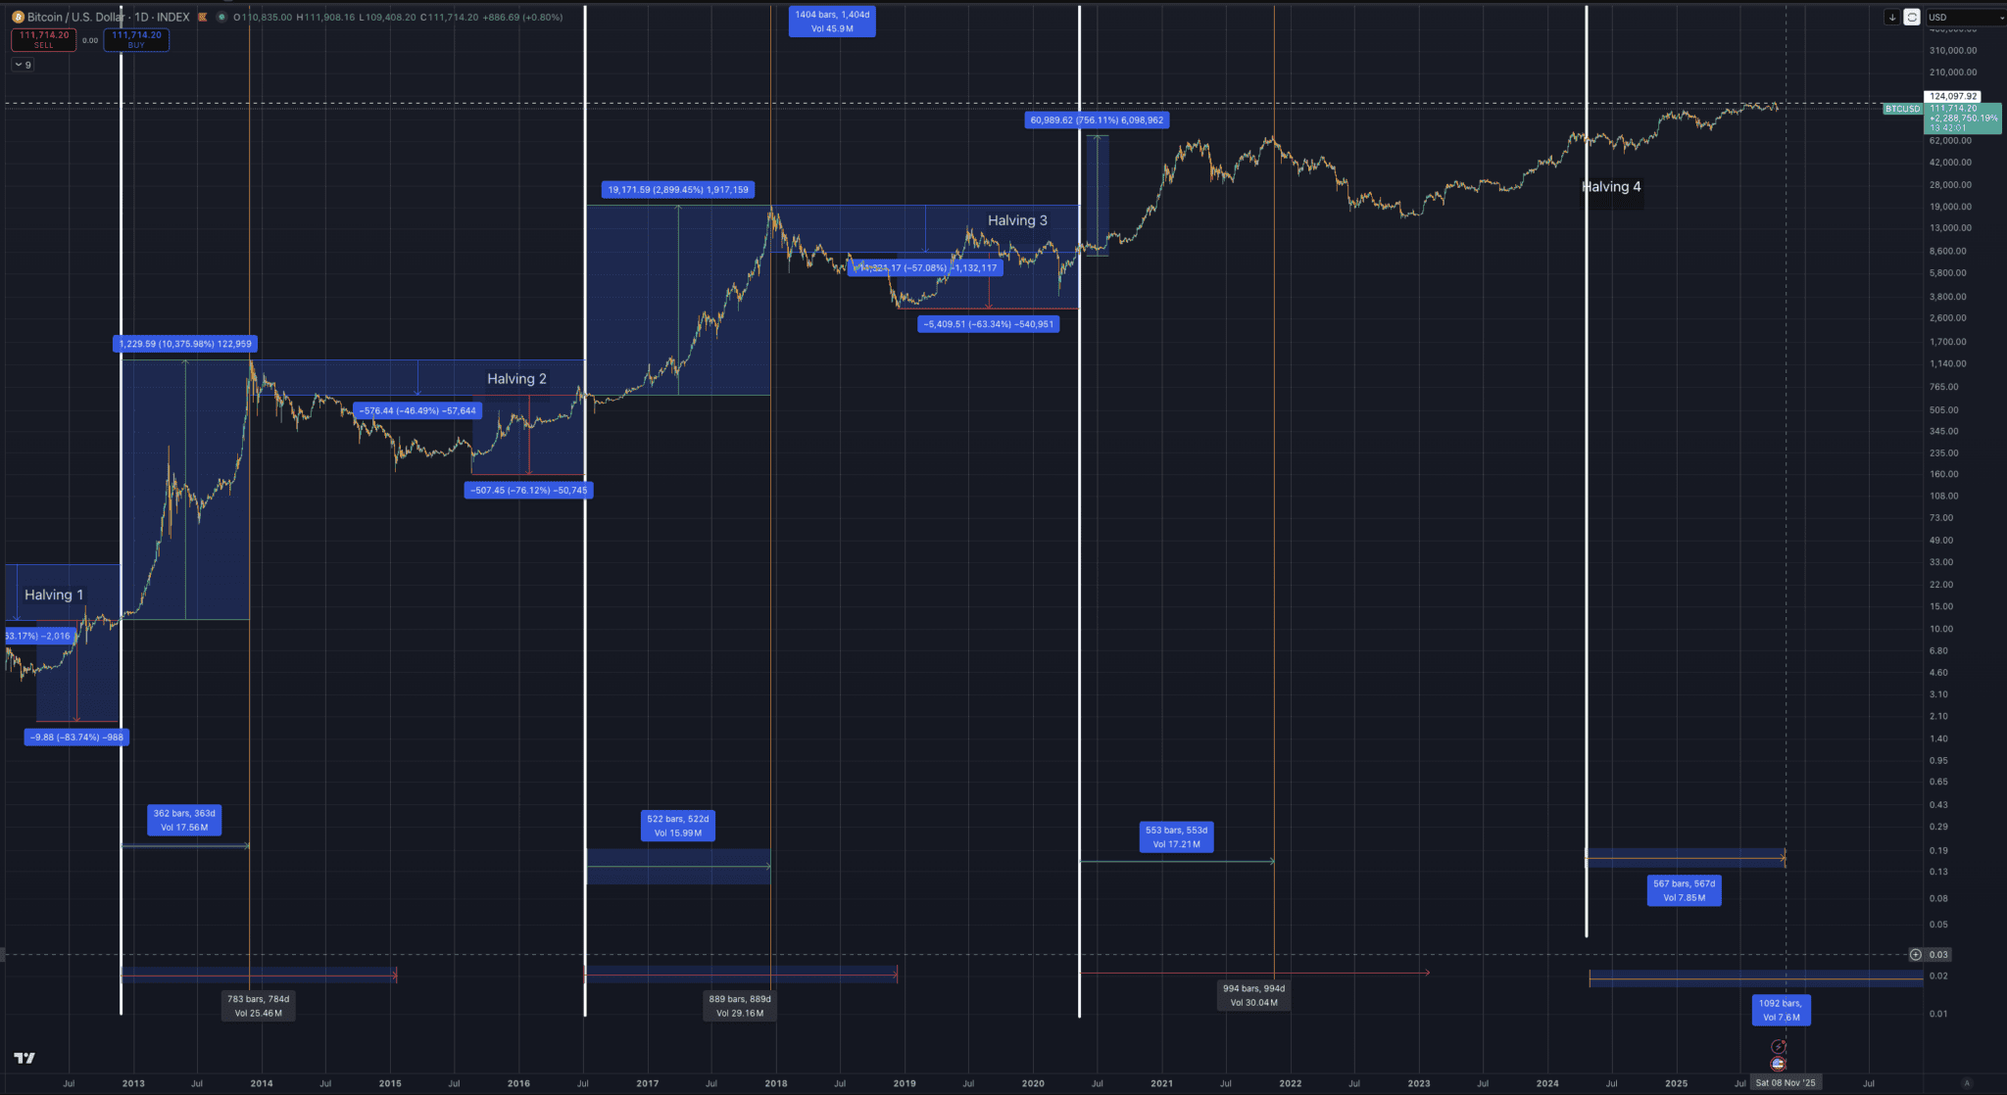
Task: Click the Halving 4 text annotation
Action: tap(1612, 187)
